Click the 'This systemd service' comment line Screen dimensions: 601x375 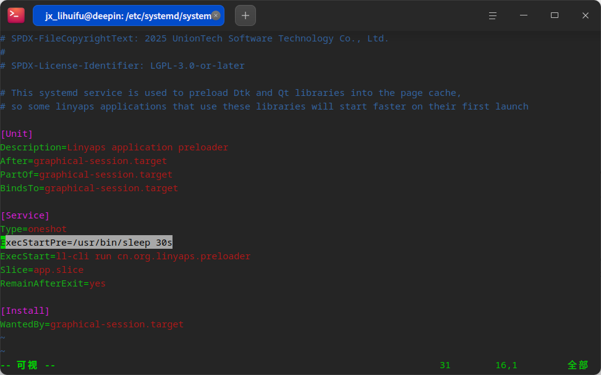click(231, 93)
